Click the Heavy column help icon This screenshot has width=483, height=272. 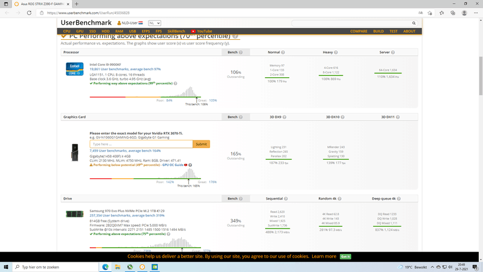pos(336,53)
